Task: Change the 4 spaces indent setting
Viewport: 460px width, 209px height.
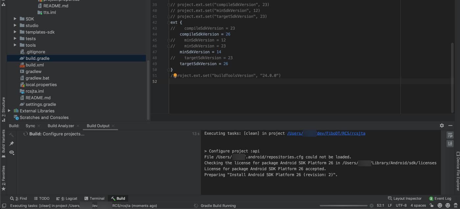Action: tap(418, 206)
